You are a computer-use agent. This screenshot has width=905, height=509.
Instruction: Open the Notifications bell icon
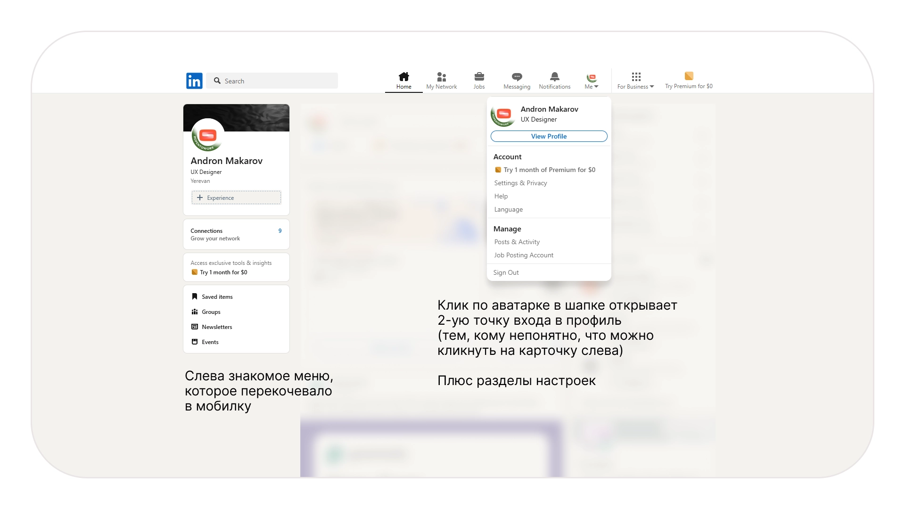point(554,77)
